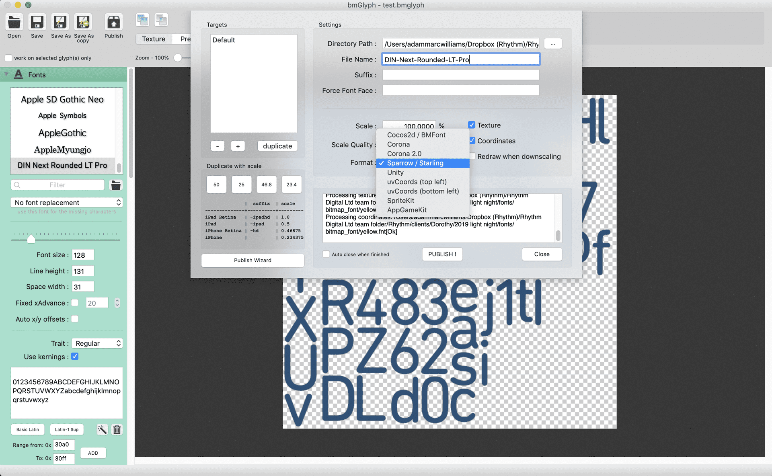Choose Corona 2.0 format option
This screenshot has height=476, width=772.
tap(423, 154)
